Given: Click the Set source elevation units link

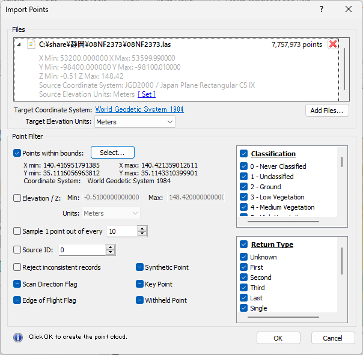Looking at the screenshot, I should click(146, 94).
